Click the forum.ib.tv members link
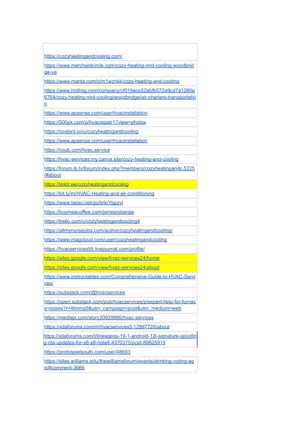The image size is (298, 421). click(x=120, y=172)
